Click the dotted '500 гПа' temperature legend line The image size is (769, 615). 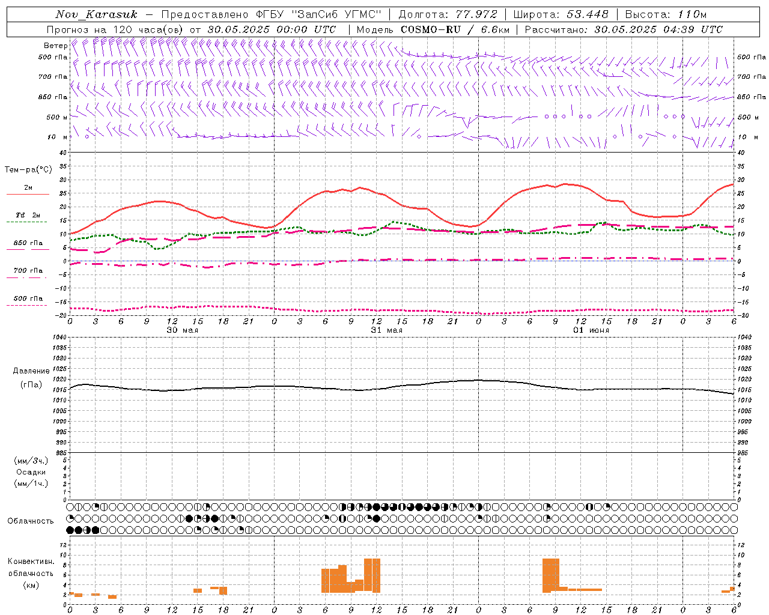coord(26,305)
